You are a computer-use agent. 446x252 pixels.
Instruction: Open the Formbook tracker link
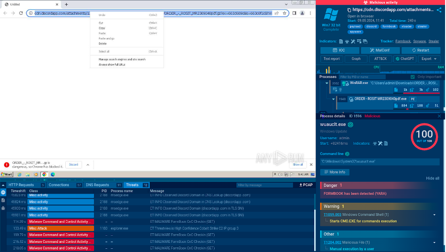pyautogui.click(x=403, y=42)
